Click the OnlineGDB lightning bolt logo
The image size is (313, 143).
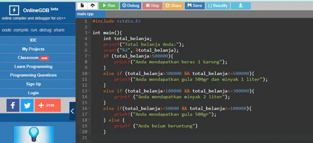[x=14, y=10]
